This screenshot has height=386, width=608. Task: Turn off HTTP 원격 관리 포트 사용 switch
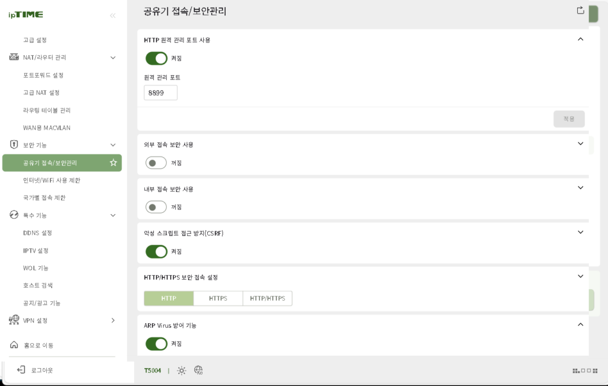point(156,58)
